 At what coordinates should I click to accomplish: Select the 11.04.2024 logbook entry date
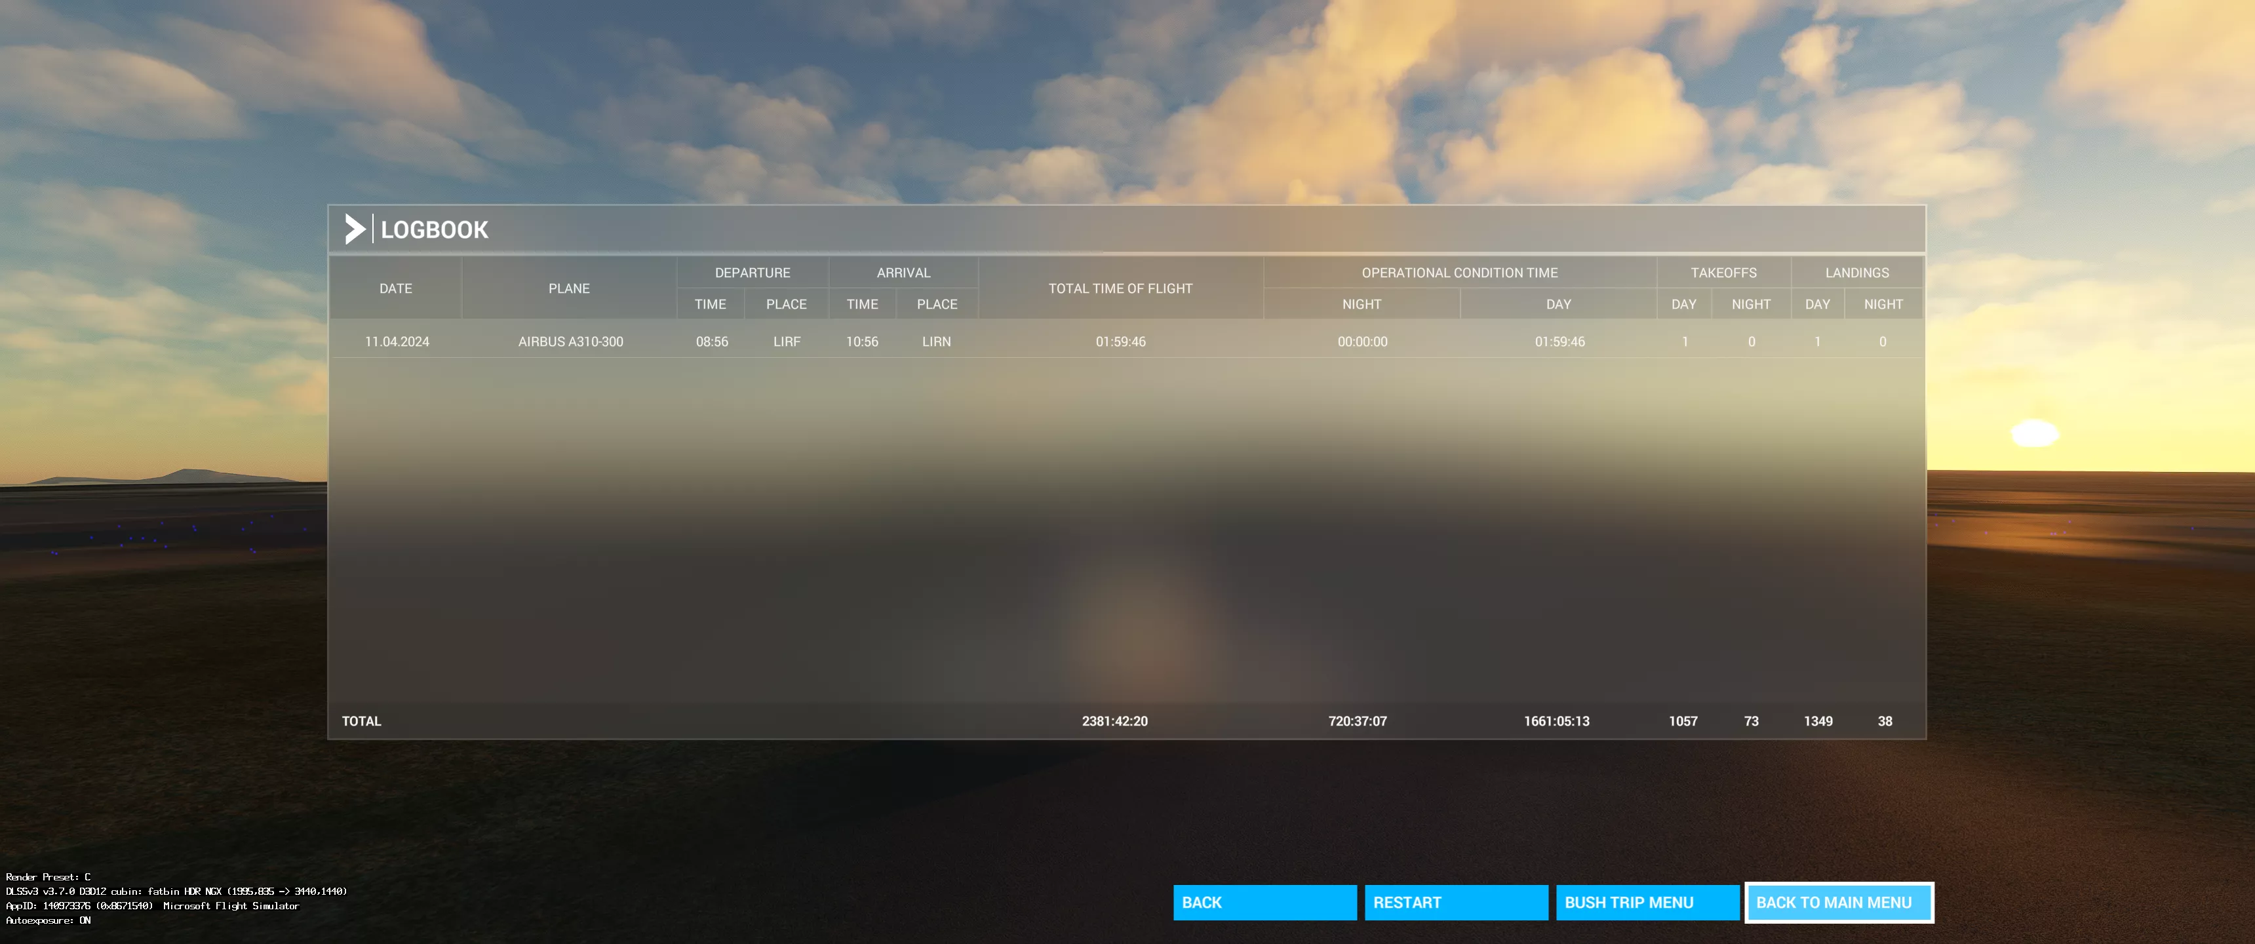(x=397, y=342)
